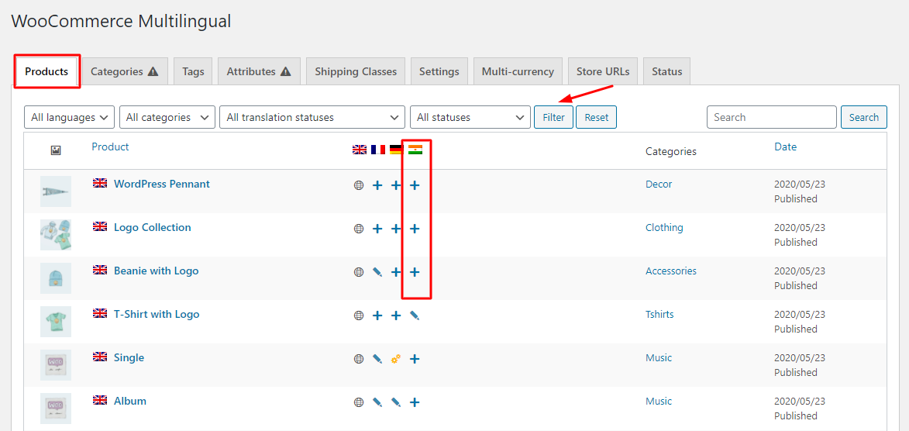Select the Products tab
Viewport: 909px width, 431px height.
pos(46,71)
